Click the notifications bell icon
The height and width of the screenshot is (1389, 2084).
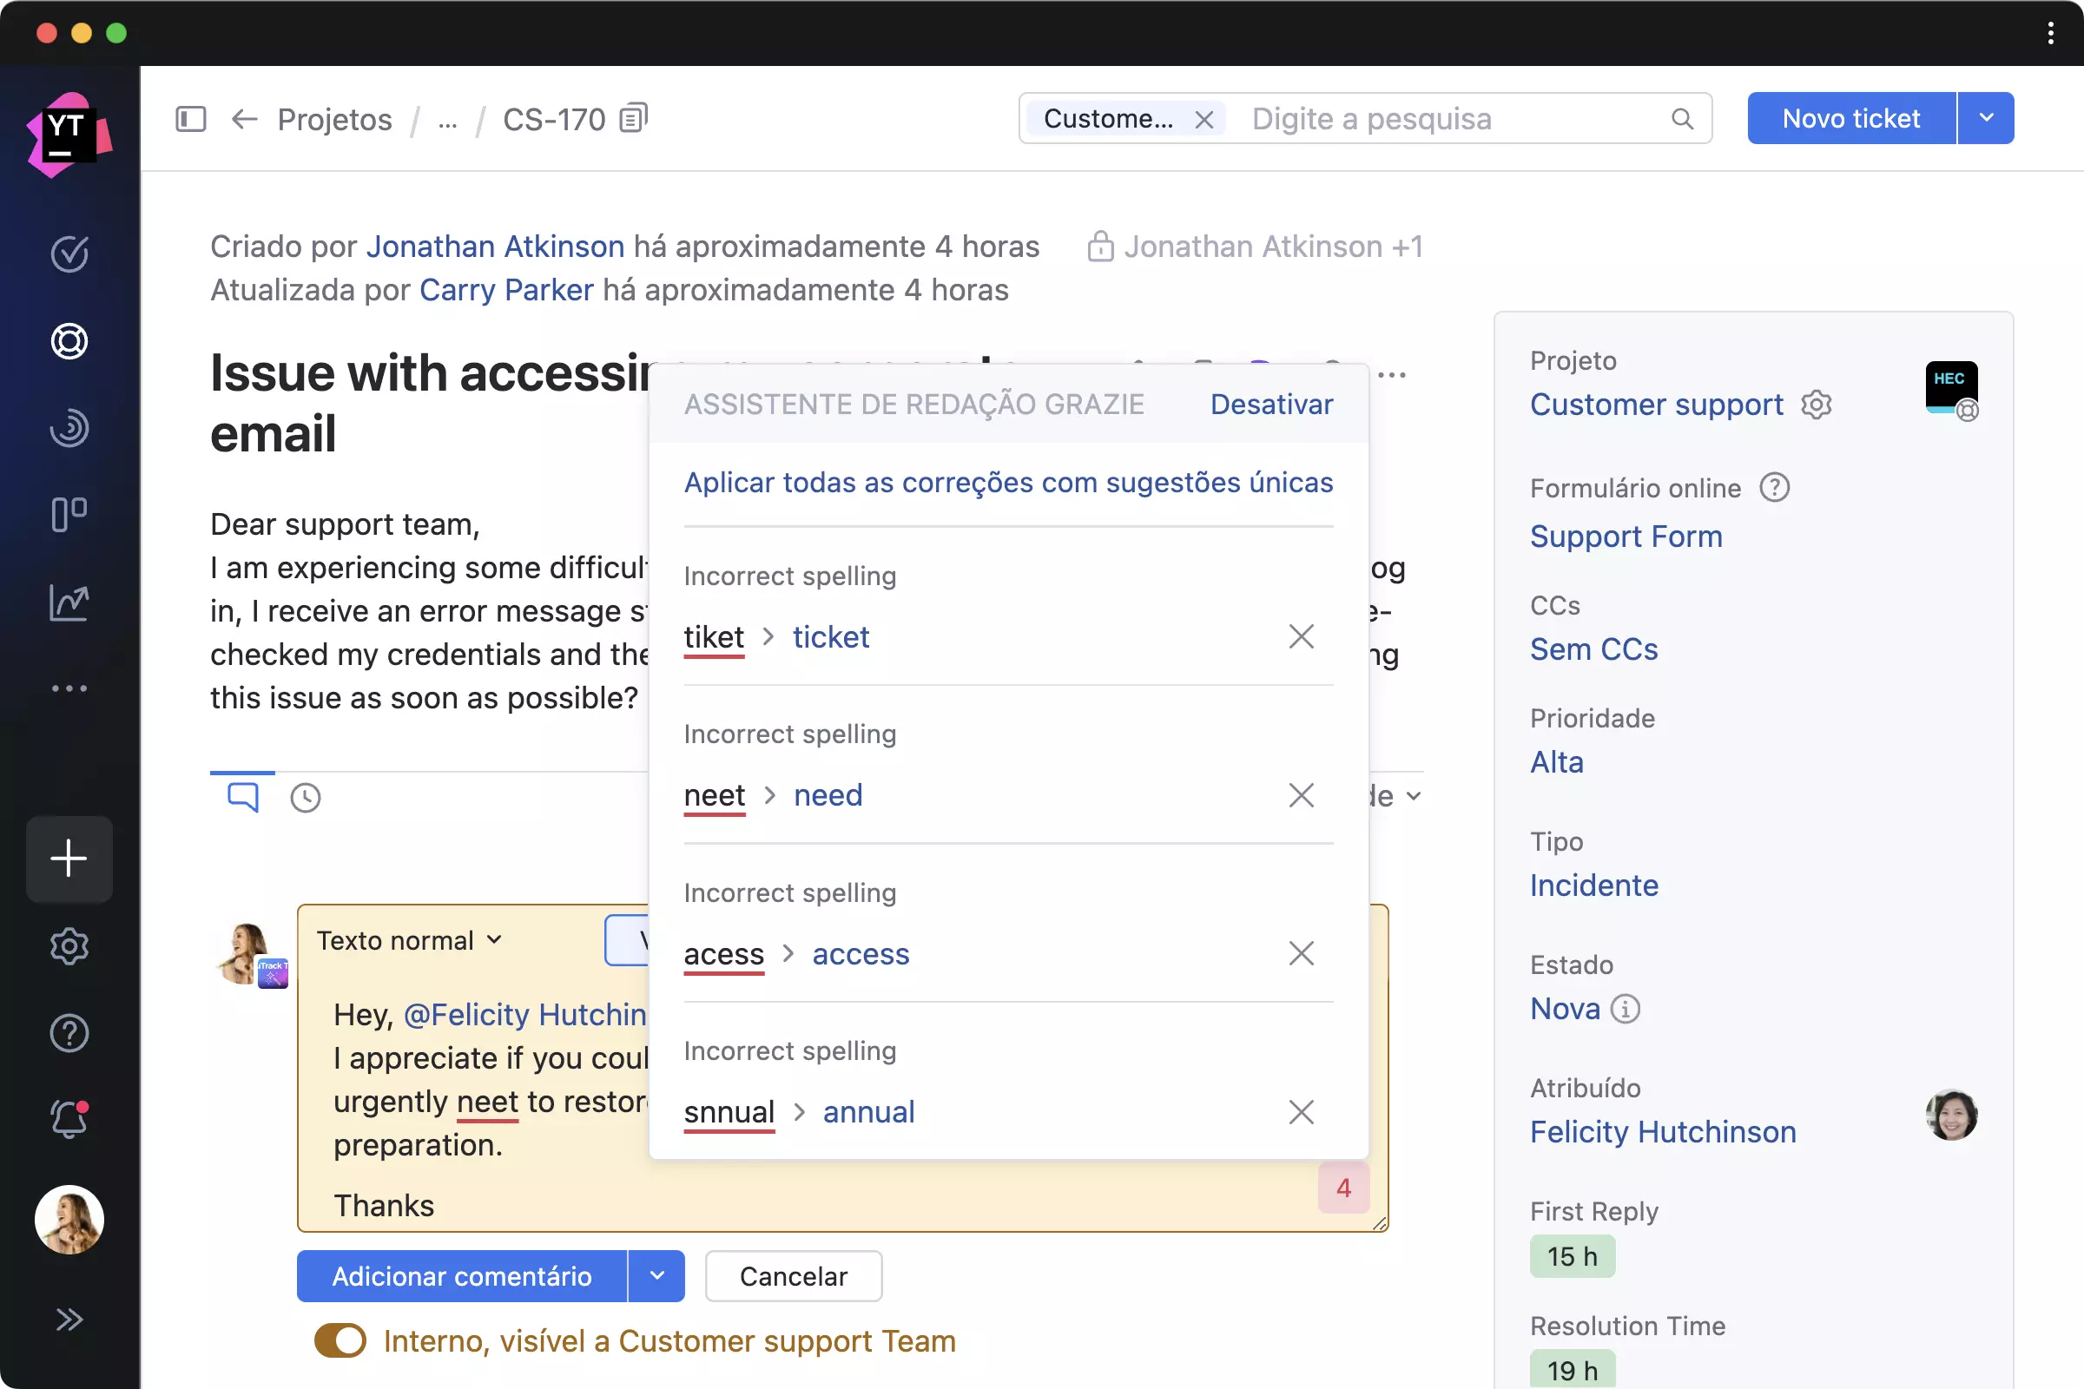[x=69, y=1121]
